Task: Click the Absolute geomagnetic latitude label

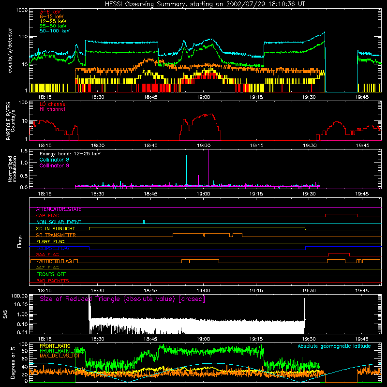Action: (334, 346)
